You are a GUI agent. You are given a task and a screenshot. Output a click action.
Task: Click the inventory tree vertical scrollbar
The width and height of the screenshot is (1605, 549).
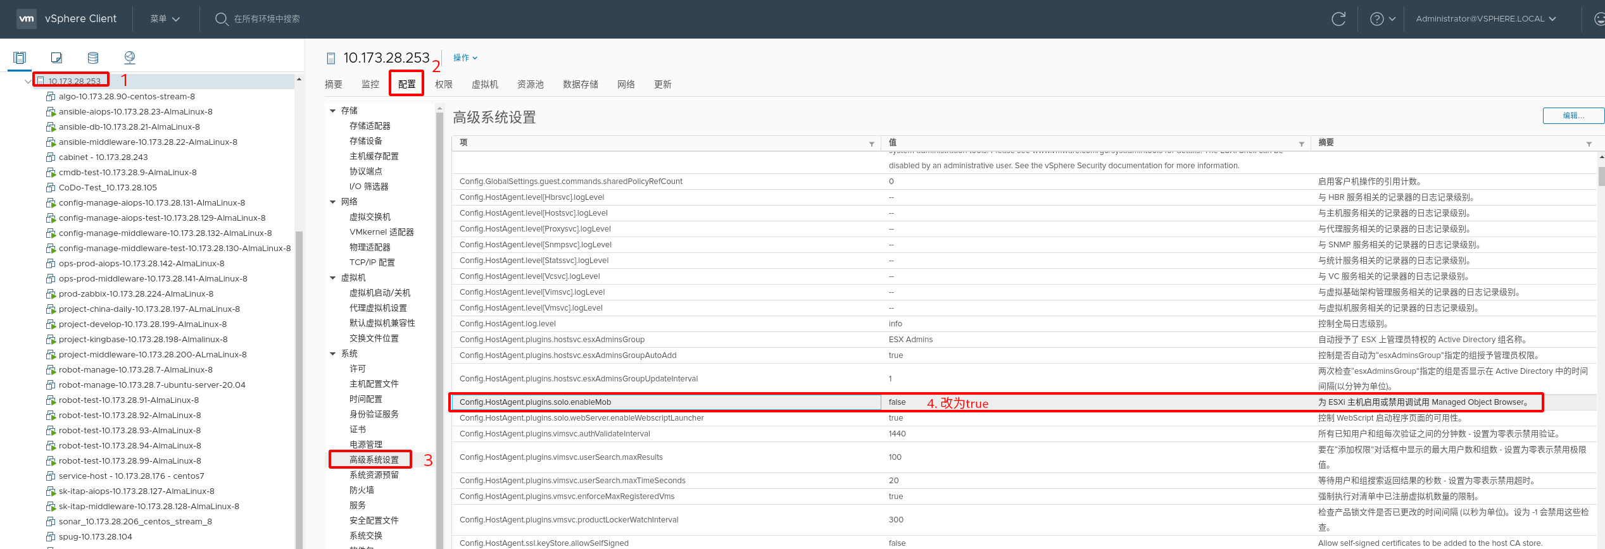[x=299, y=389]
